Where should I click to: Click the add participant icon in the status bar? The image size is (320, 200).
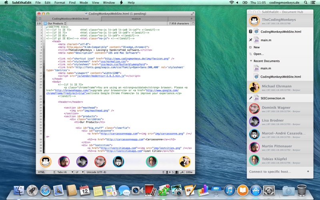(x=168, y=172)
